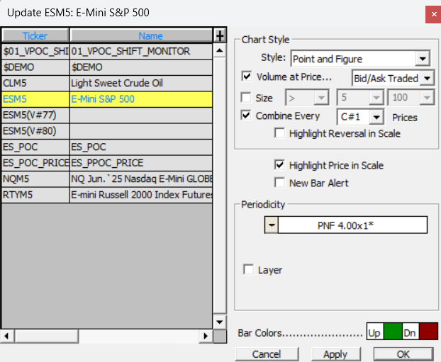This screenshot has height=362, width=441.
Task: Sort by the Ticker column header
Action: 35,35
